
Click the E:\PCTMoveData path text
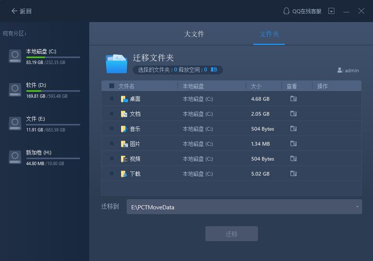coord(153,207)
